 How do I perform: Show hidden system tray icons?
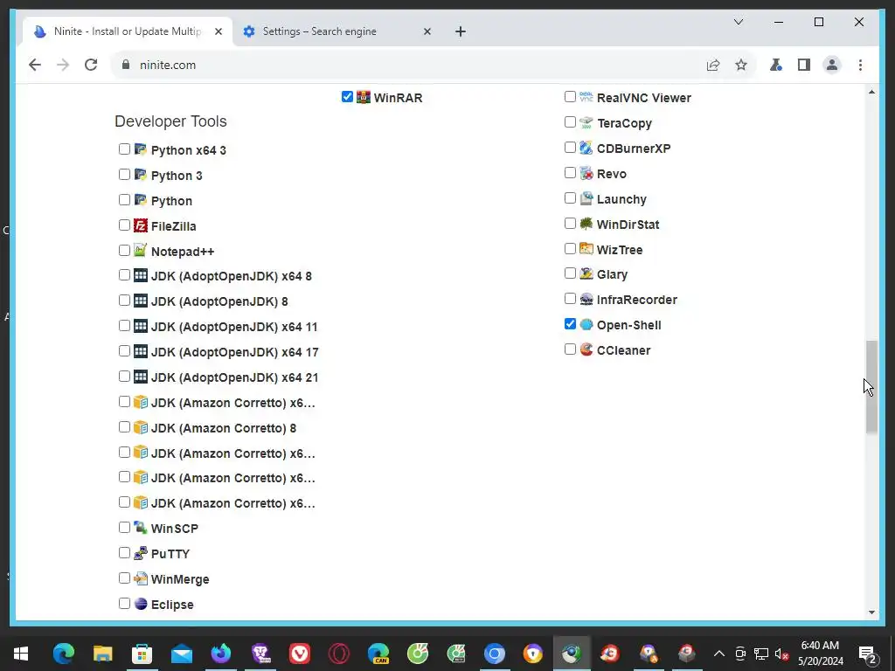719,654
